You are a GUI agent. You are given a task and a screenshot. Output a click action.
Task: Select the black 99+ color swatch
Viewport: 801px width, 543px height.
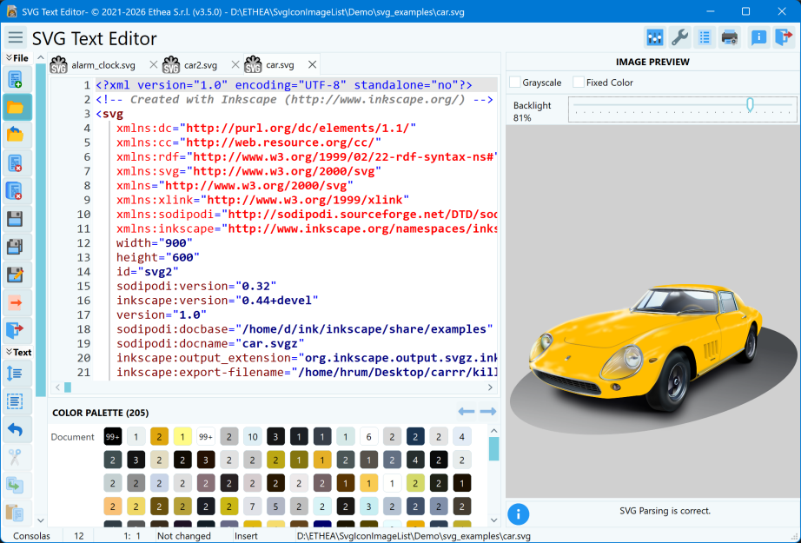112,437
